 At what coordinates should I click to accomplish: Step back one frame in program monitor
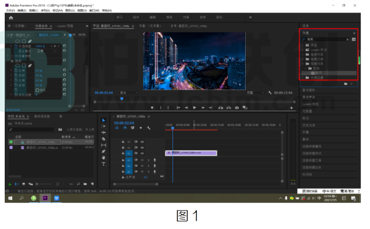coord(186,107)
